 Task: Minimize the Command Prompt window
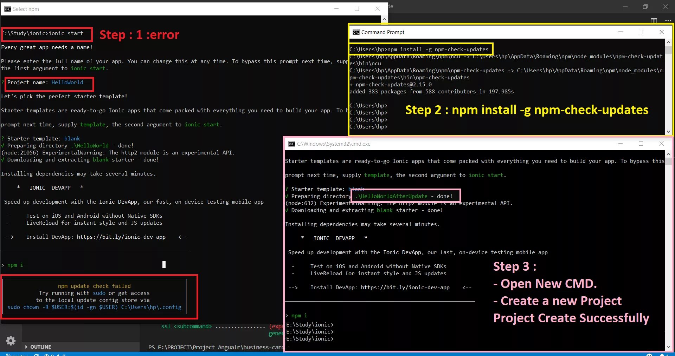coord(621,32)
